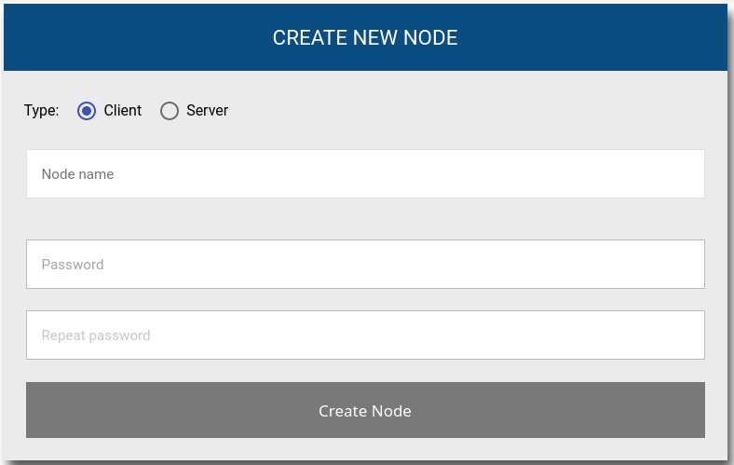Click the filled blue circle beside Client

[x=87, y=111]
